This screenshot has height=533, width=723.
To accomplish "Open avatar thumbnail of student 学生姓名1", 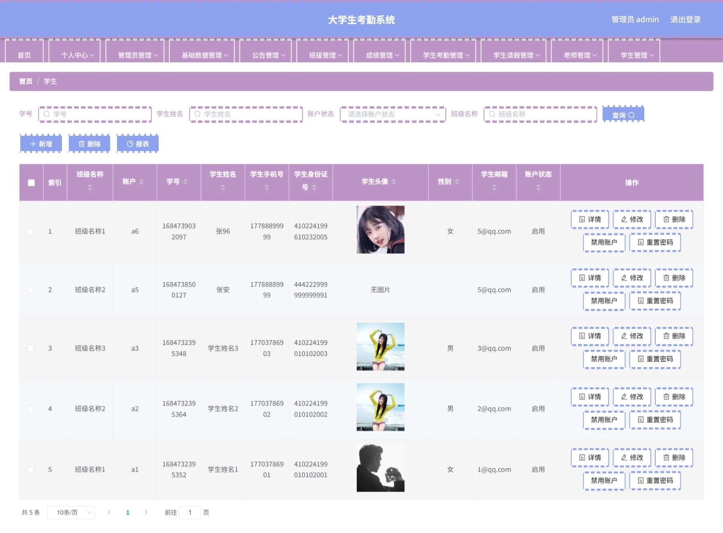I will click(x=381, y=468).
